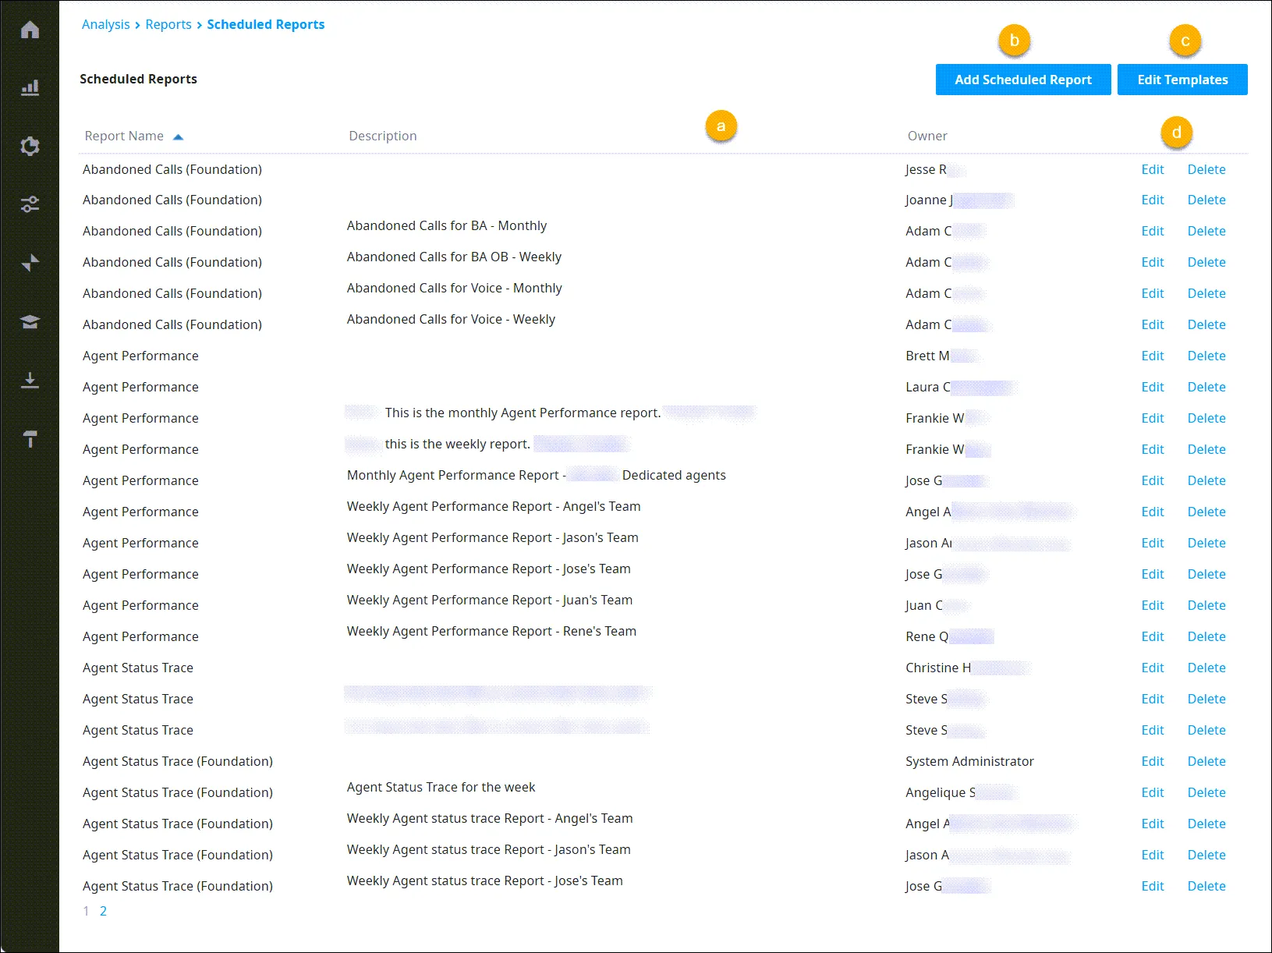Image resolution: width=1272 pixels, height=953 pixels.
Task: Edit Jose's Team Weekly Agent Performance Report
Action: coord(1152,574)
